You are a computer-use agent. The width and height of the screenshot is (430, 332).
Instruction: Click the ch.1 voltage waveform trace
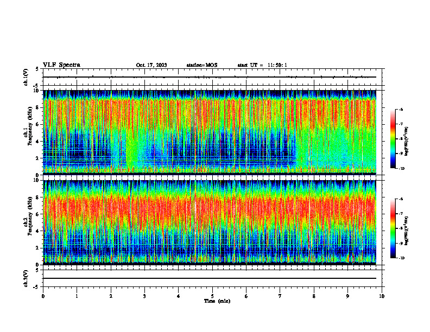210,77
